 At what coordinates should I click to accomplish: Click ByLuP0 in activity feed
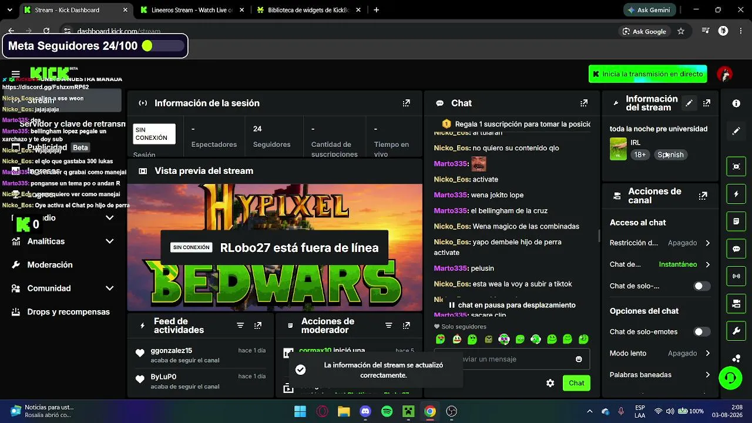(x=163, y=377)
